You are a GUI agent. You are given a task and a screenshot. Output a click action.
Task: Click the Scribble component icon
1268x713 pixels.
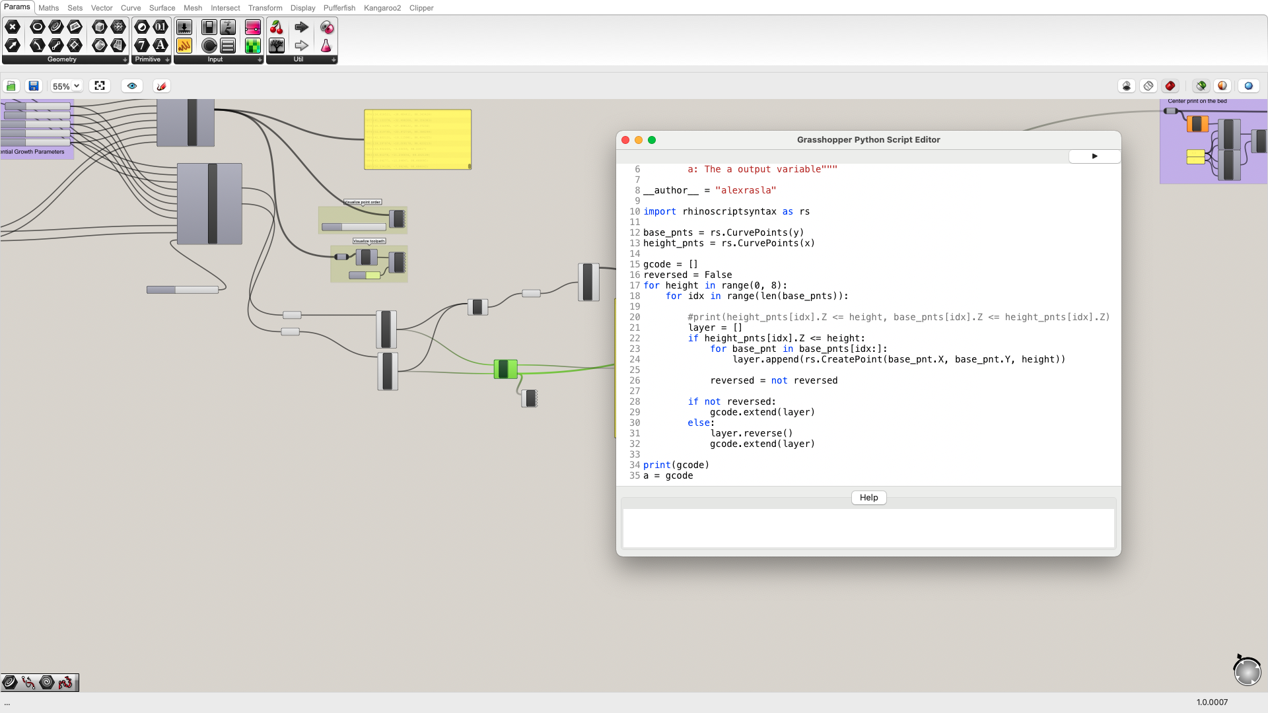coord(184,46)
